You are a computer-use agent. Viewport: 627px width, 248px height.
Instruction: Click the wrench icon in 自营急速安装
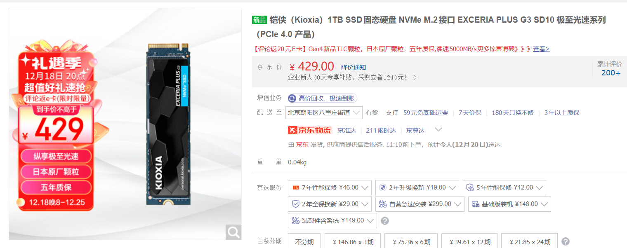[x=383, y=204]
